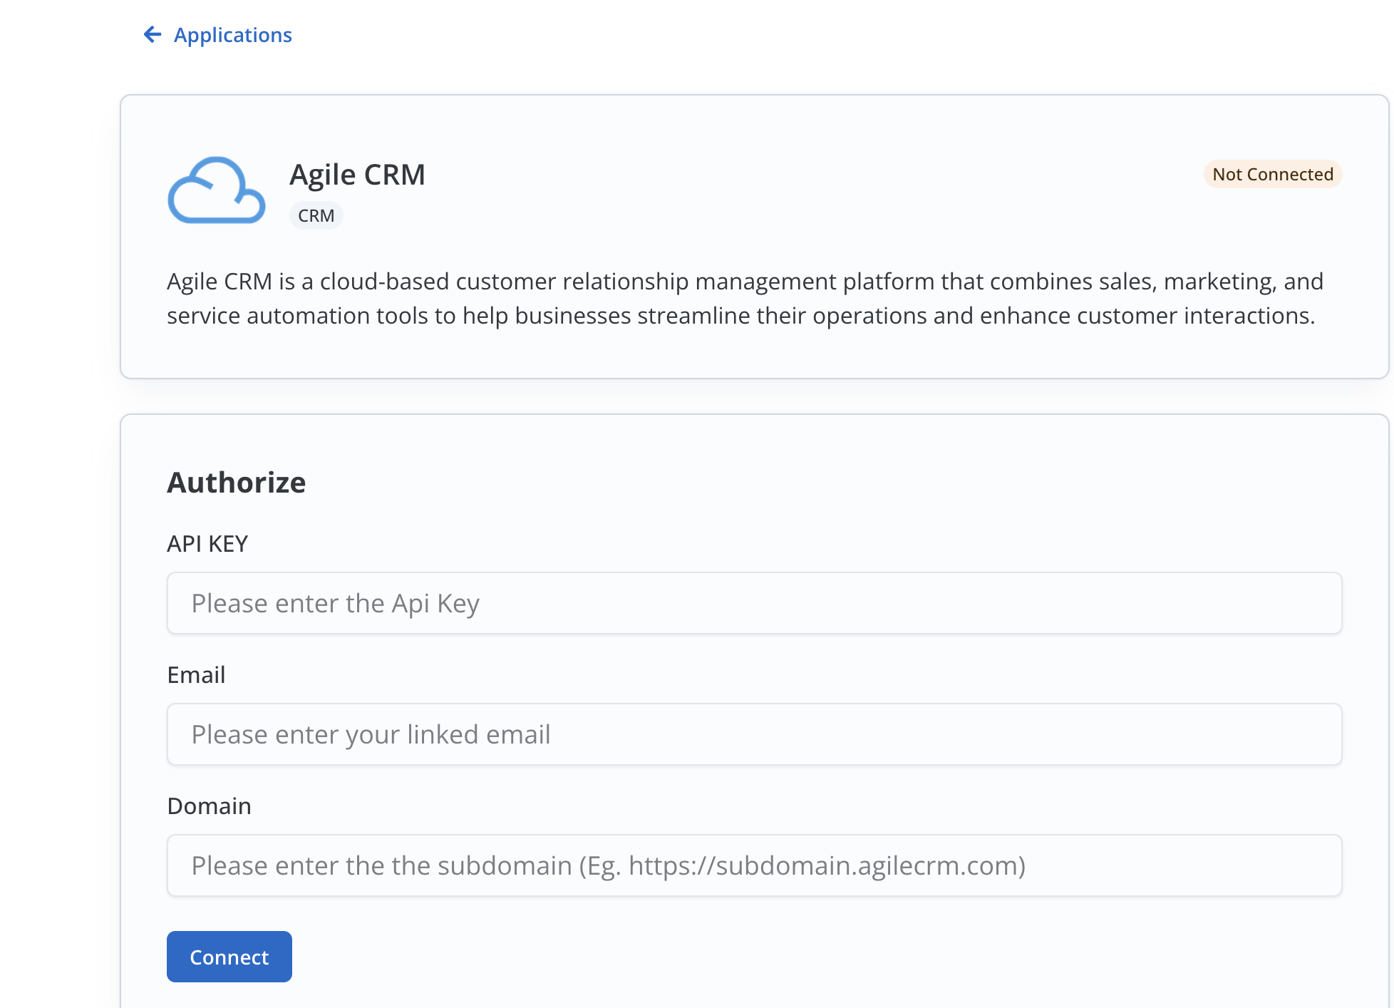Go back to Applications link

pyautogui.click(x=232, y=35)
